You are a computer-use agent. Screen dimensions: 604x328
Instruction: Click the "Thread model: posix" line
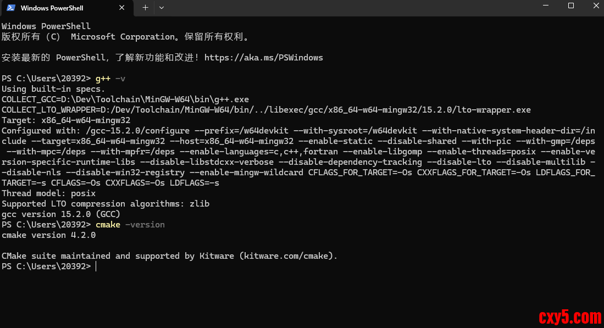click(49, 193)
